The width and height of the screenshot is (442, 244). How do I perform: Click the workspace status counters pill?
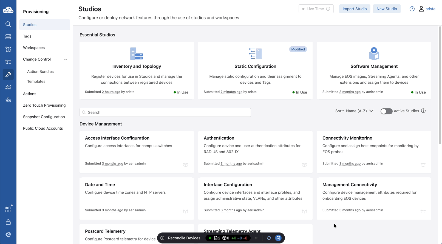pos(228,238)
